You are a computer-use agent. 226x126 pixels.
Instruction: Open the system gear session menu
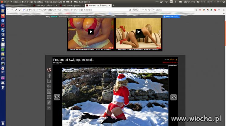[224, 2]
